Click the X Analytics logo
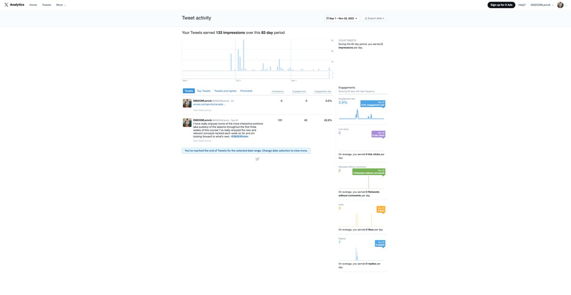 click(x=14, y=5)
